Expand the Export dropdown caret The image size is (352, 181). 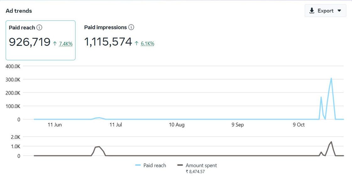[x=339, y=11]
